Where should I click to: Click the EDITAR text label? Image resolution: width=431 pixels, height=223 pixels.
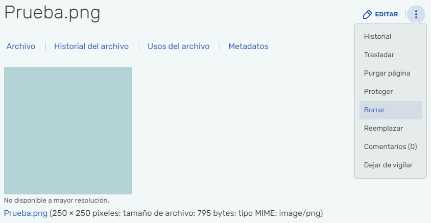click(386, 14)
